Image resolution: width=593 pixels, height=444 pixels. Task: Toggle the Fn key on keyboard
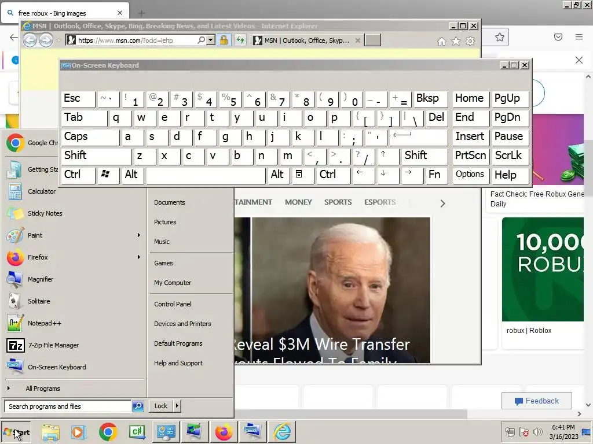coord(437,175)
